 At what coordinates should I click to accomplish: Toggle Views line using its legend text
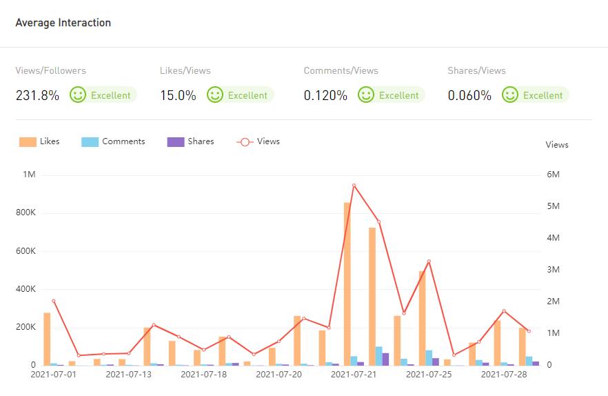click(x=268, y=141)
